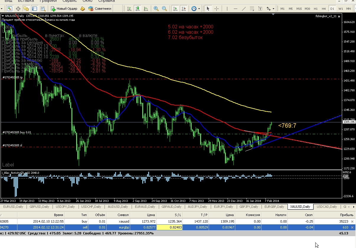This screenshot has width=356, height=248.
Task: Open the periods clock icon
Action: tap(194, 9)
